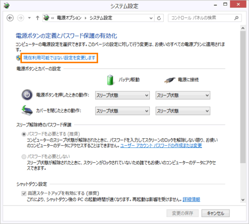This screenshot has width=249, height=224.
Task: Click the スリープ解除時のパスワード保護 section header
Action: pyautogui.click(x=44, y=125)
